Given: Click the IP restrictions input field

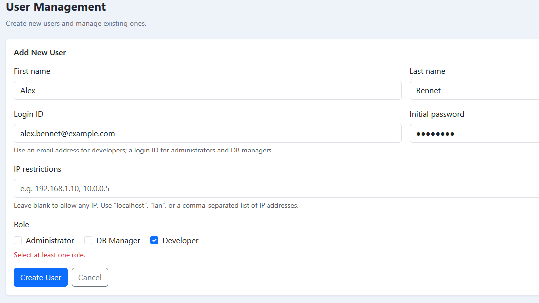Looking at the screenshot, I should pos(276,188).
